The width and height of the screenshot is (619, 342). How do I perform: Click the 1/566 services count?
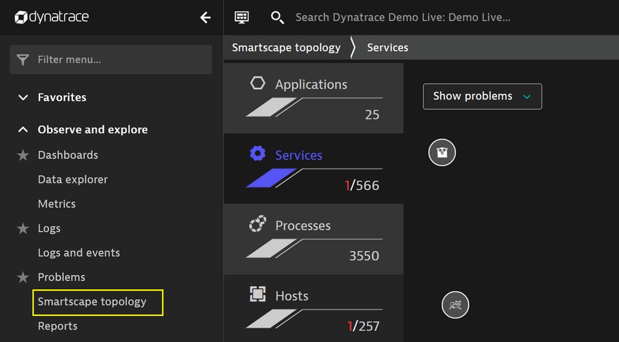pos(362,186)
